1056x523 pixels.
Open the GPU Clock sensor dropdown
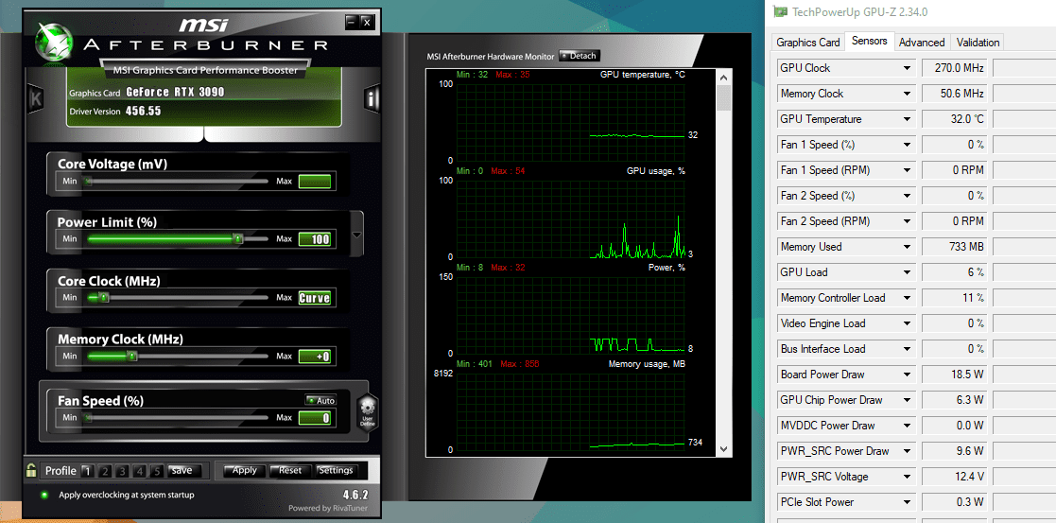click(x=908, y=68)
